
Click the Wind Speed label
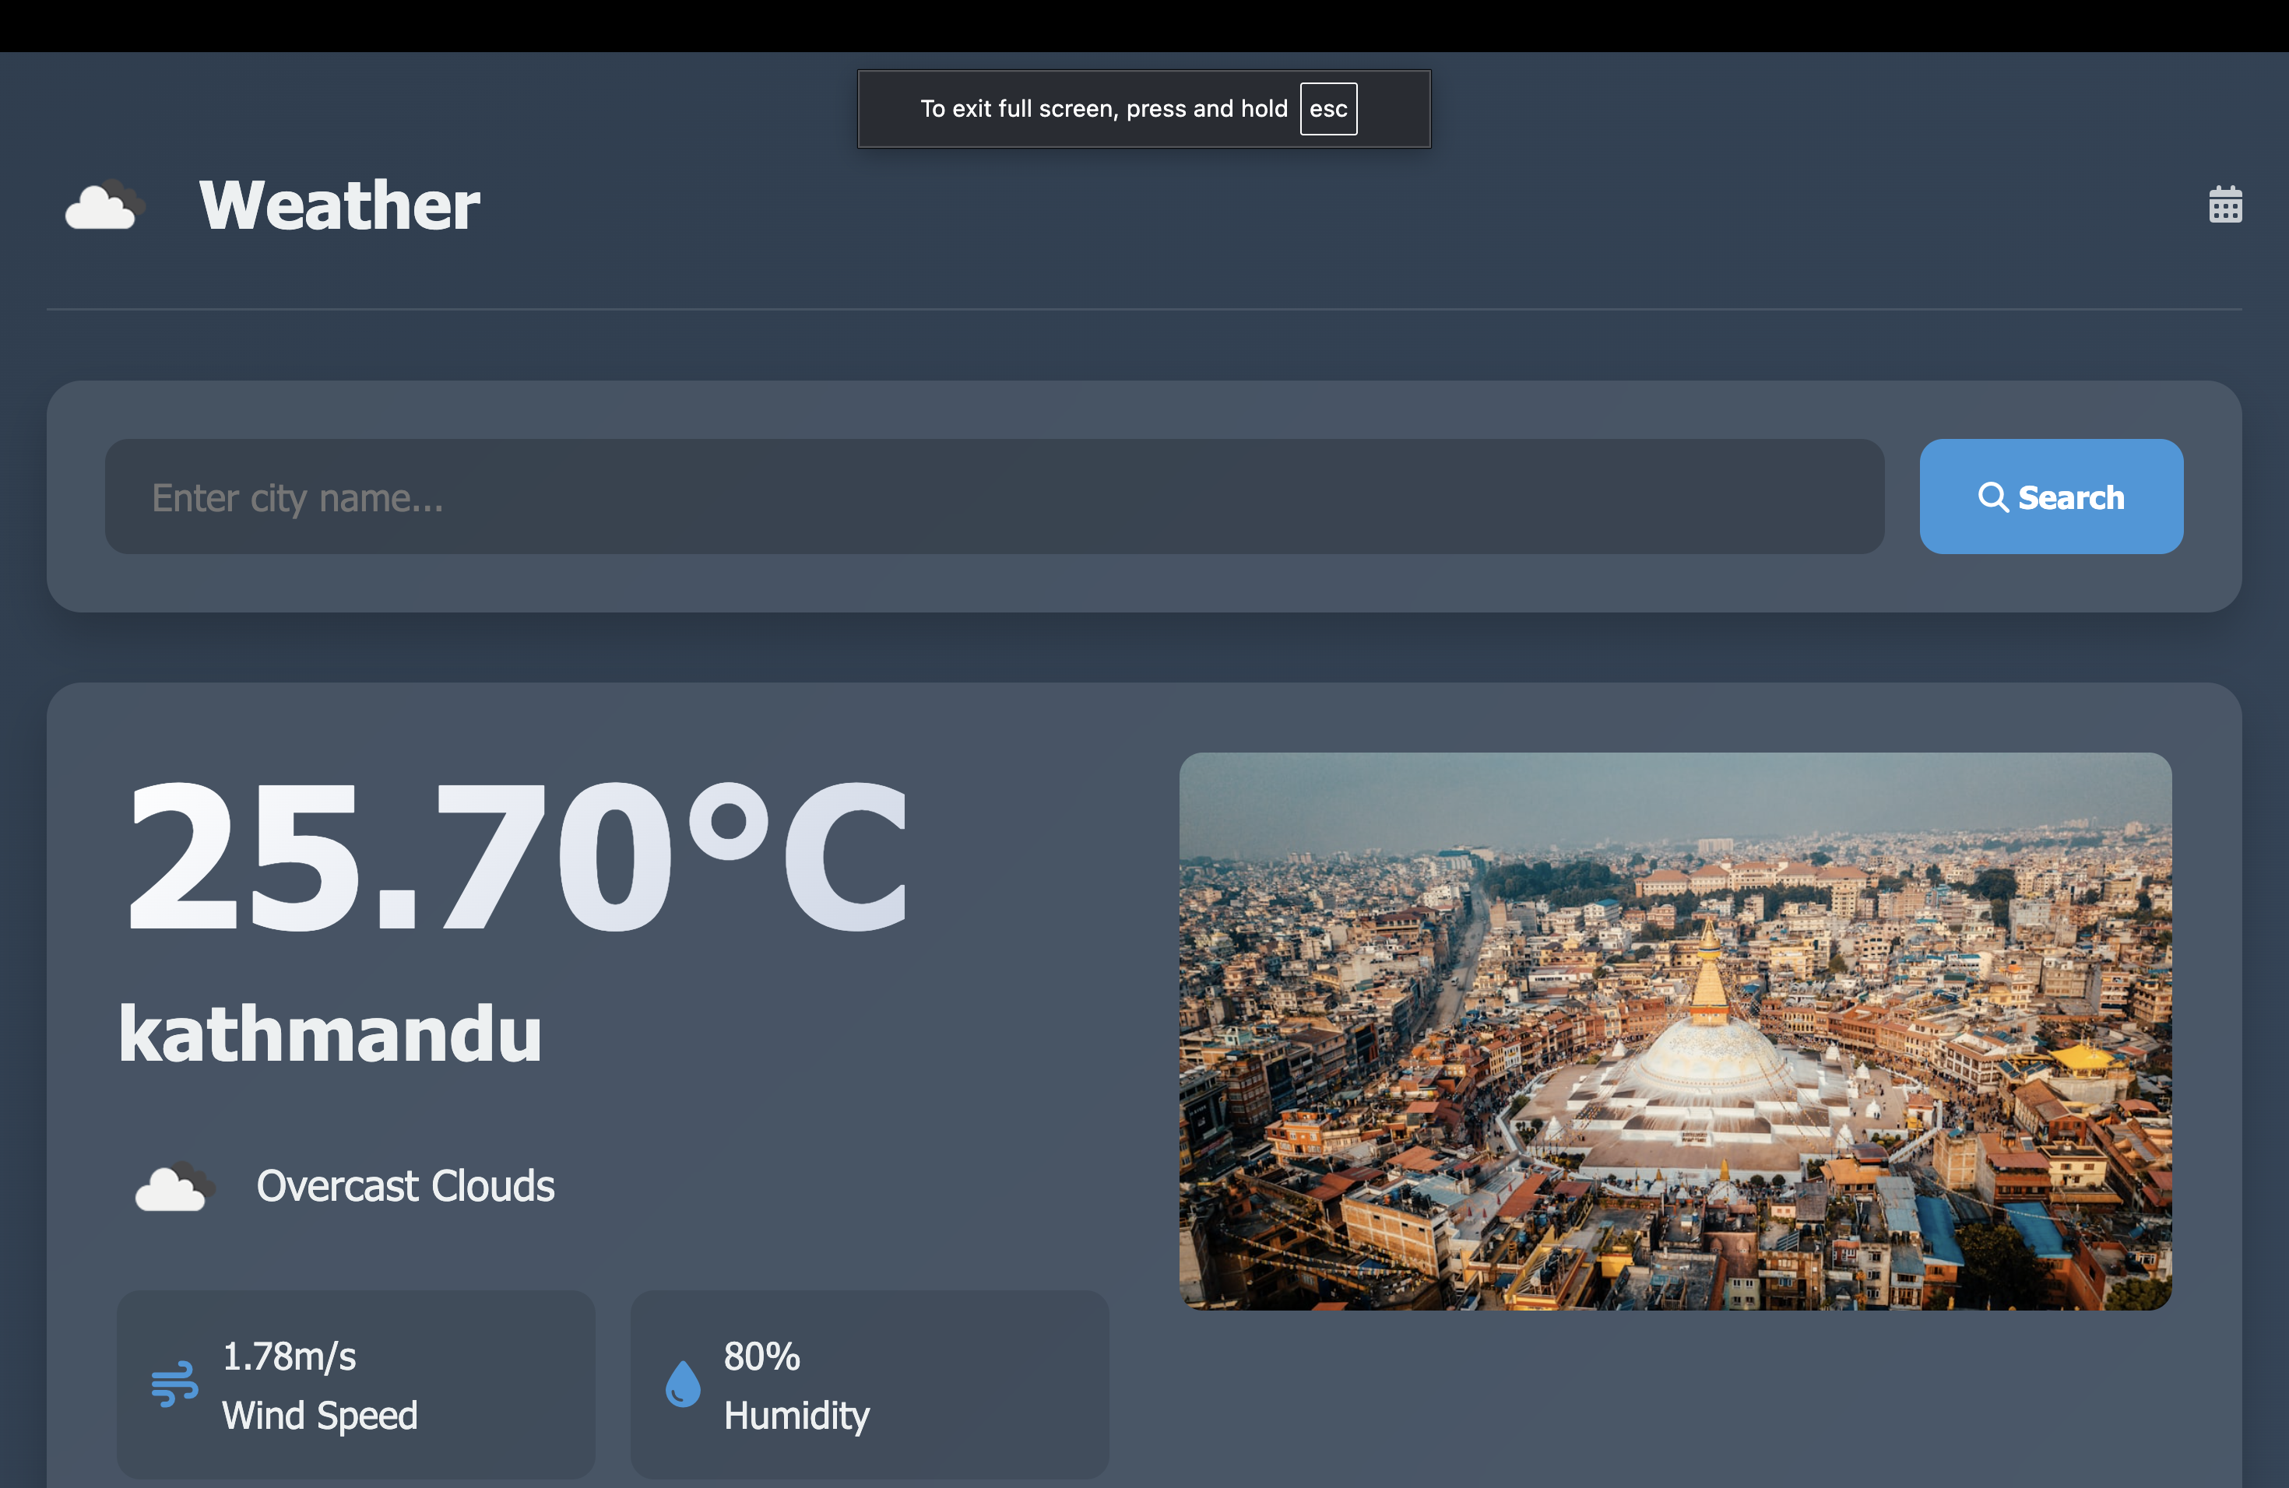319,1415
